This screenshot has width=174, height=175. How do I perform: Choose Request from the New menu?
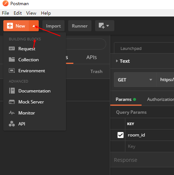tap(35, 48)
